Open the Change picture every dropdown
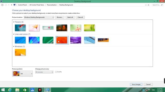The height and width of the screenshot is (92, 165). point(44,72)
